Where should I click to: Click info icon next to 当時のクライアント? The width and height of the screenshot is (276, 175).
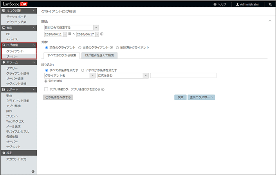tap(112, 47)
